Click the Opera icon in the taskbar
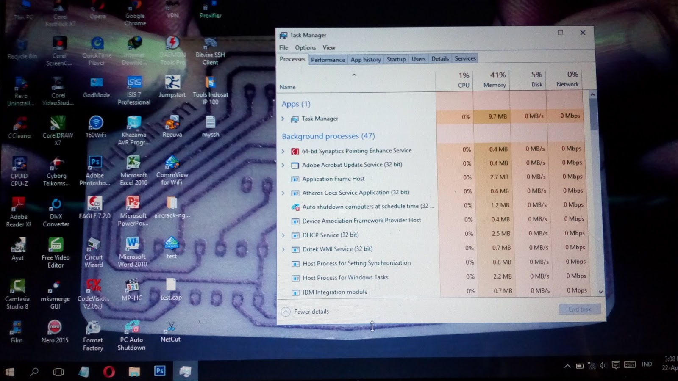 coord(109,372)
